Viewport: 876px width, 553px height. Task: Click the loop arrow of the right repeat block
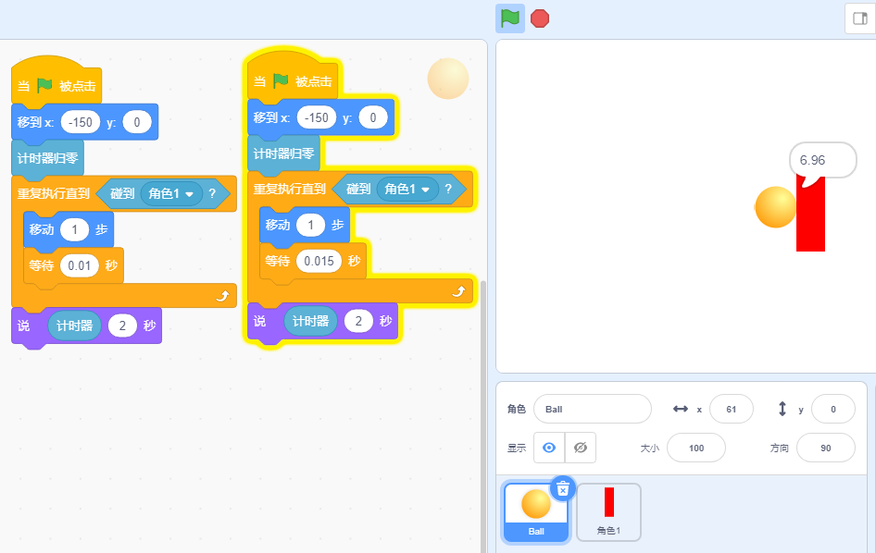pyautogui.click(x=458, y=291)
